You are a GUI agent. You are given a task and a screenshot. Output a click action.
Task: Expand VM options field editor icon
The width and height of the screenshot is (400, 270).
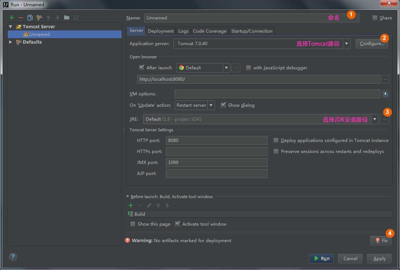[x=385, y=94]
